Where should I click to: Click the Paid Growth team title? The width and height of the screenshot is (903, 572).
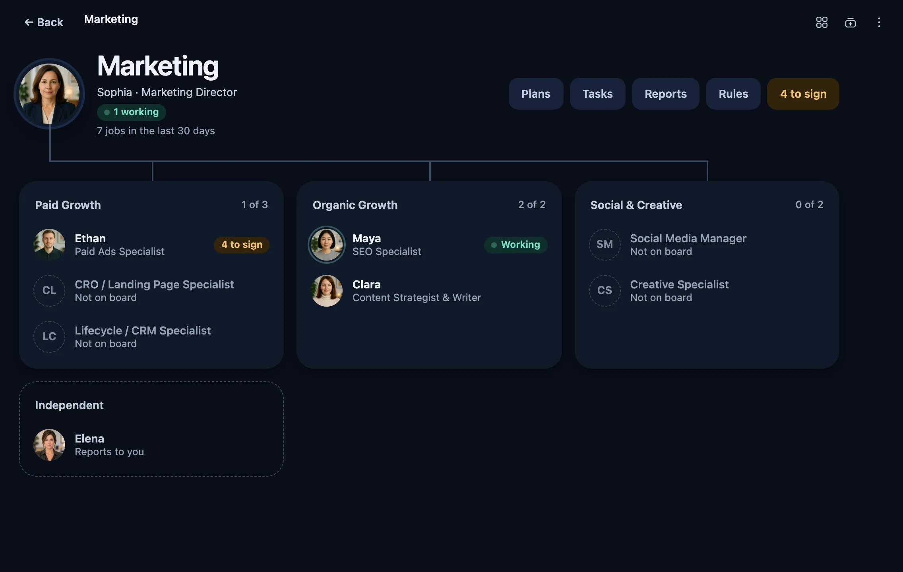click(x=68, y=205)
